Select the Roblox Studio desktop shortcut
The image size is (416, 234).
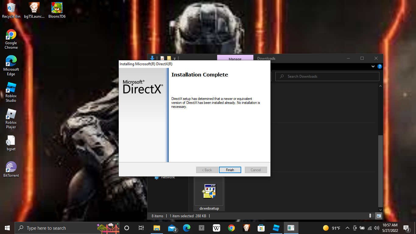[x=11, y=92]
